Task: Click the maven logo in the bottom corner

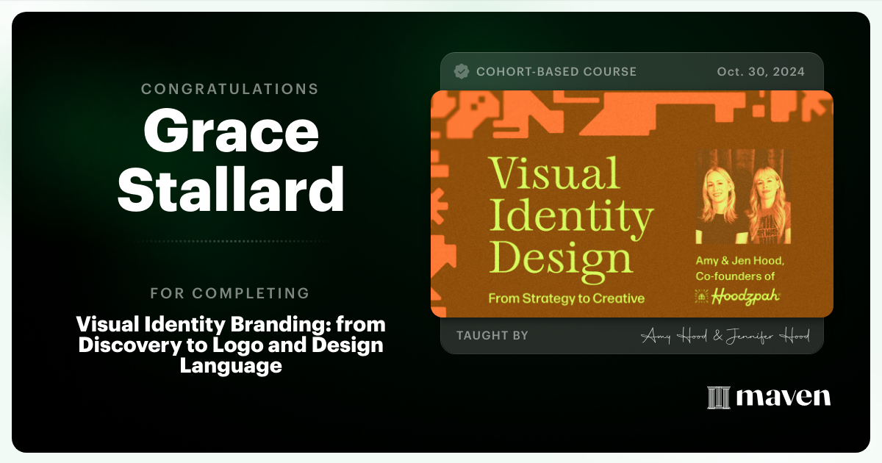Action: [767, 398]
